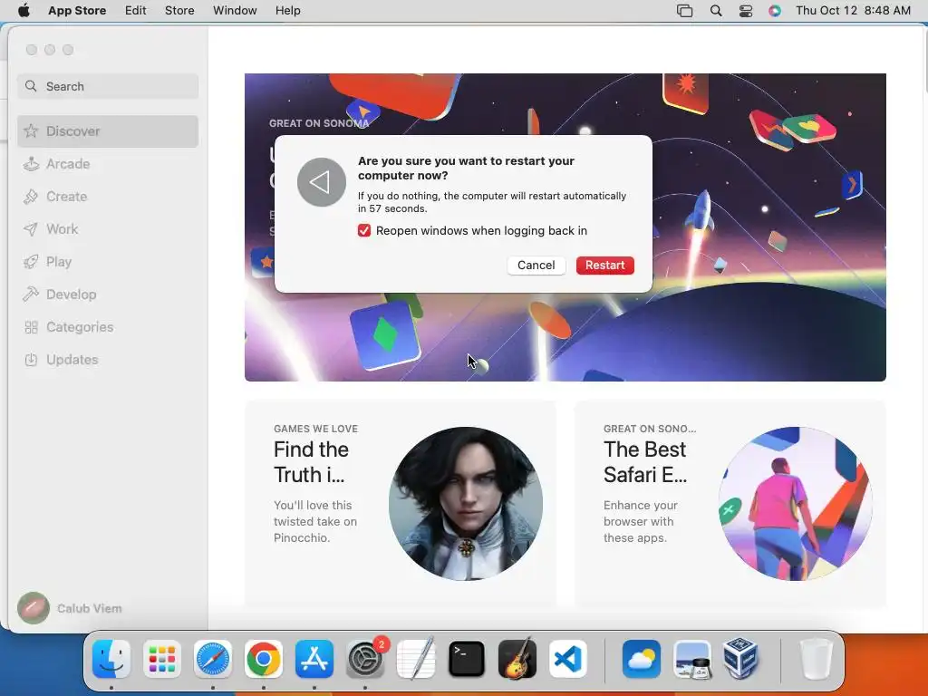Open Terminal from the Dock
928x696 pixels.
467,659
